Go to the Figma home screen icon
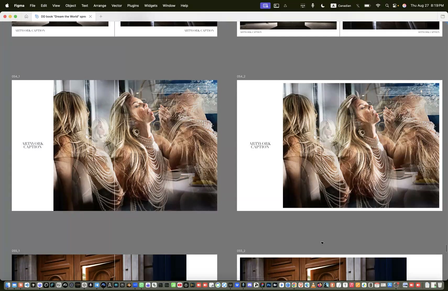This screenshot has height=291, width=448. 26,16
